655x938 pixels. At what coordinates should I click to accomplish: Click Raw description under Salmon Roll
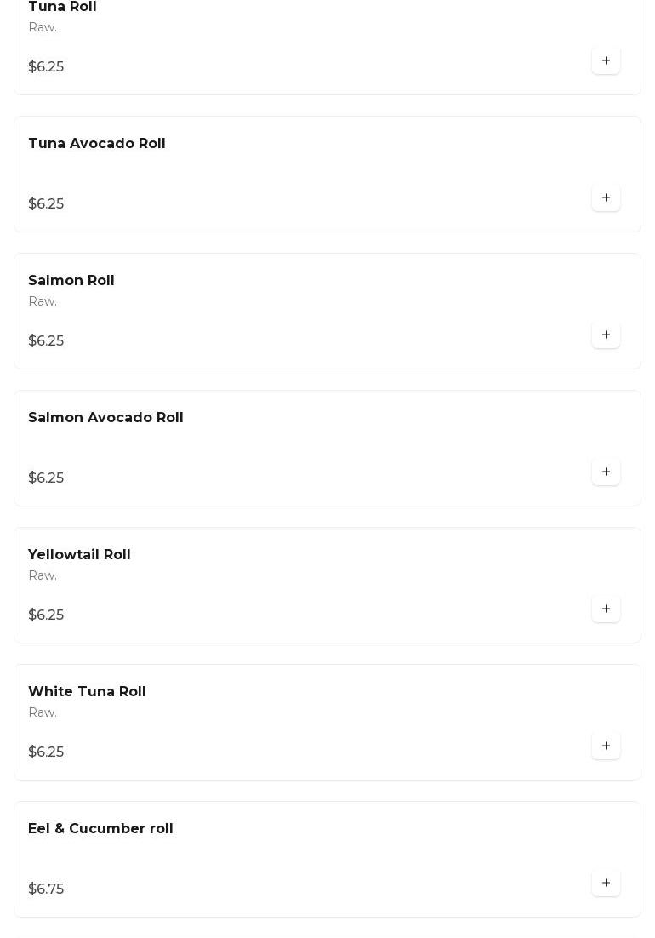(x=43, y=302)
